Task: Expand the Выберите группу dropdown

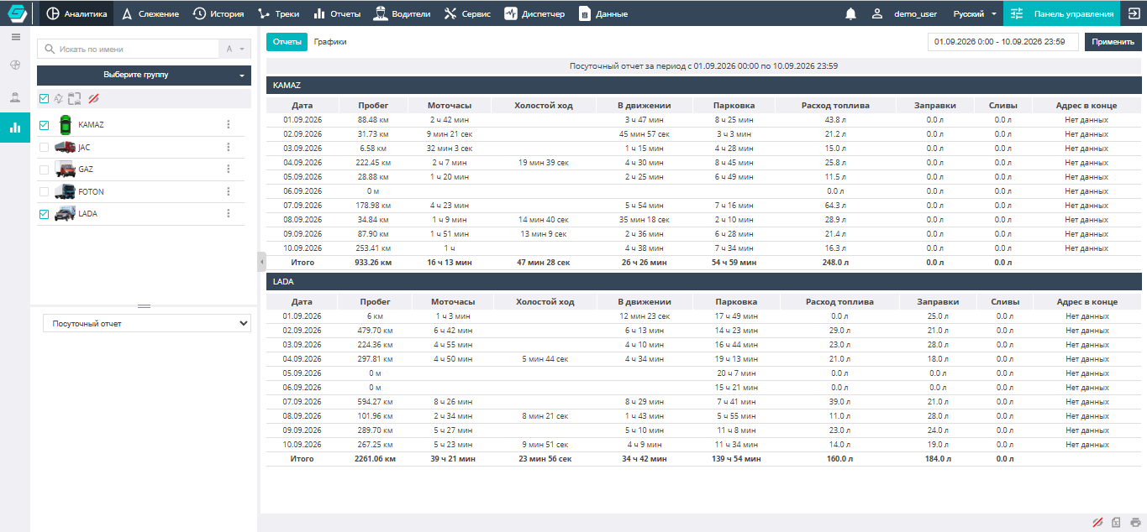Action: [144, 76]
